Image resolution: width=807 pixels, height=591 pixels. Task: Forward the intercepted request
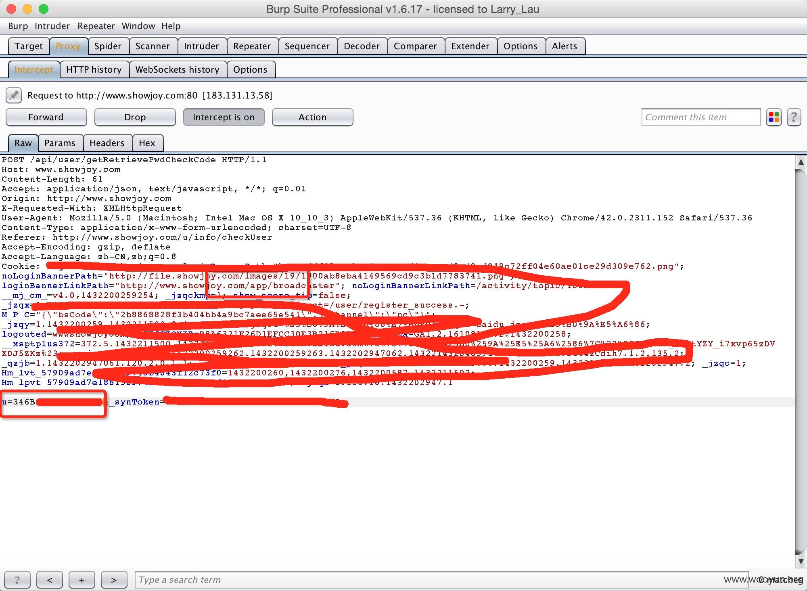[46, 117]
